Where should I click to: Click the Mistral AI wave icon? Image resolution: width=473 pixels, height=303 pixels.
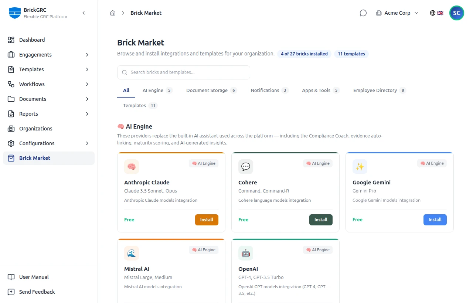132,253
